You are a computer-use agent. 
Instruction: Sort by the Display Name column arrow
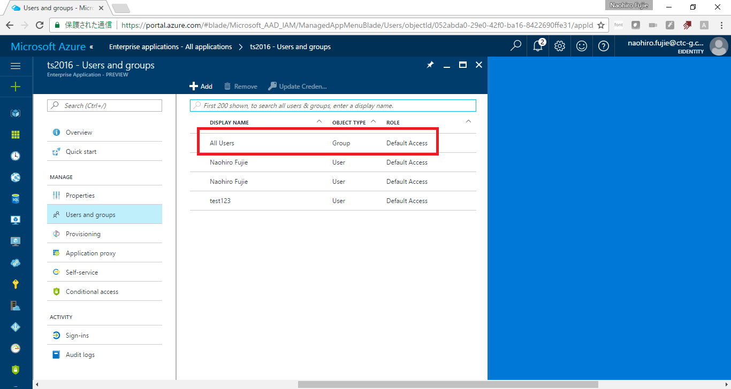[x=319, y=122]
